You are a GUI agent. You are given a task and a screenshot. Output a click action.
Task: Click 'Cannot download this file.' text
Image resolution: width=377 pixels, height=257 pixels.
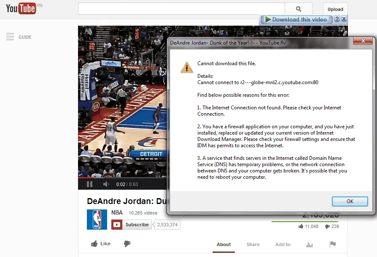(x=226, y=64)
